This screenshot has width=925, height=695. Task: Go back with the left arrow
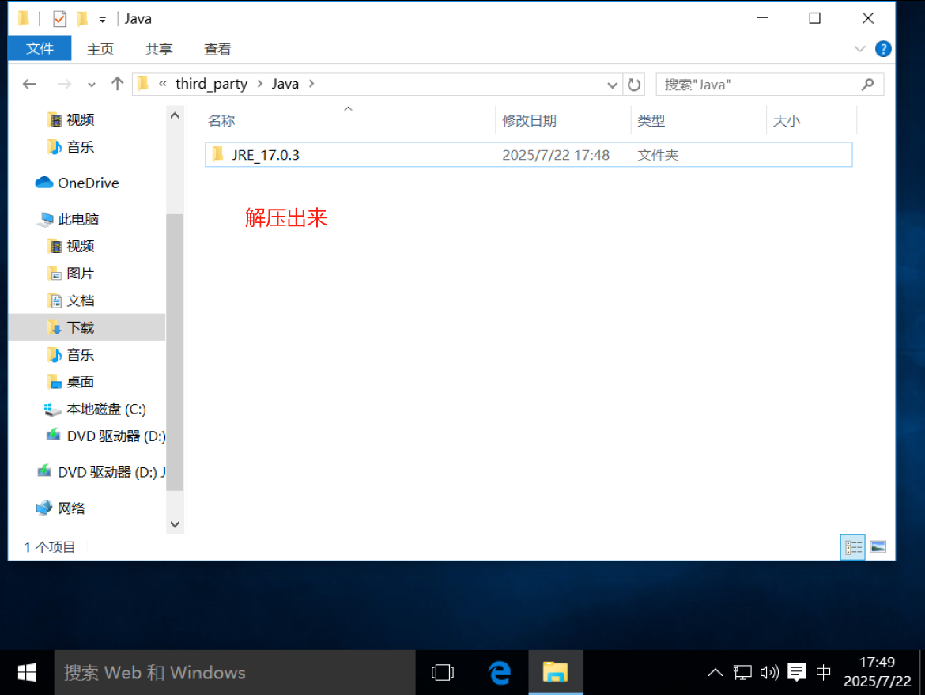click(x=29, y=85)
